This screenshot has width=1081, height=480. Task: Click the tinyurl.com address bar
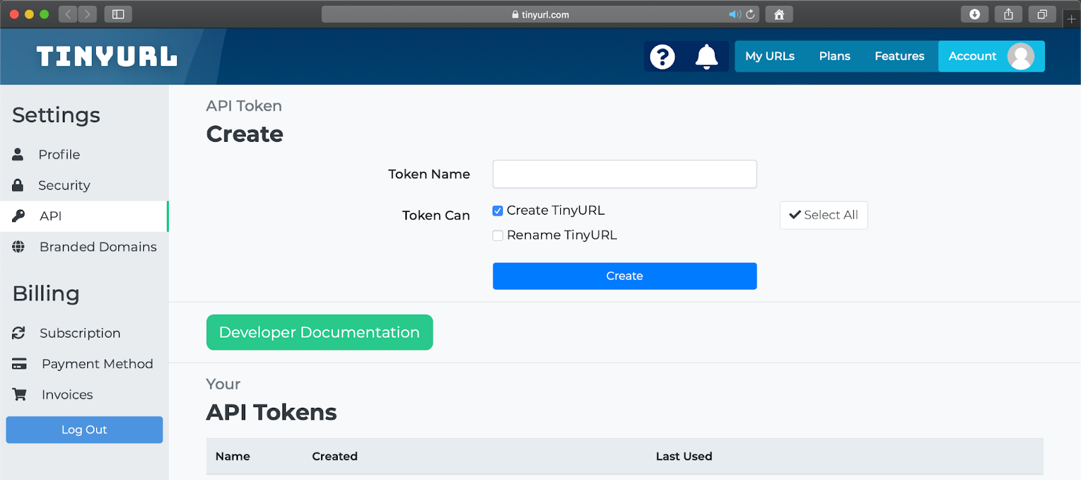coord(540,14)
